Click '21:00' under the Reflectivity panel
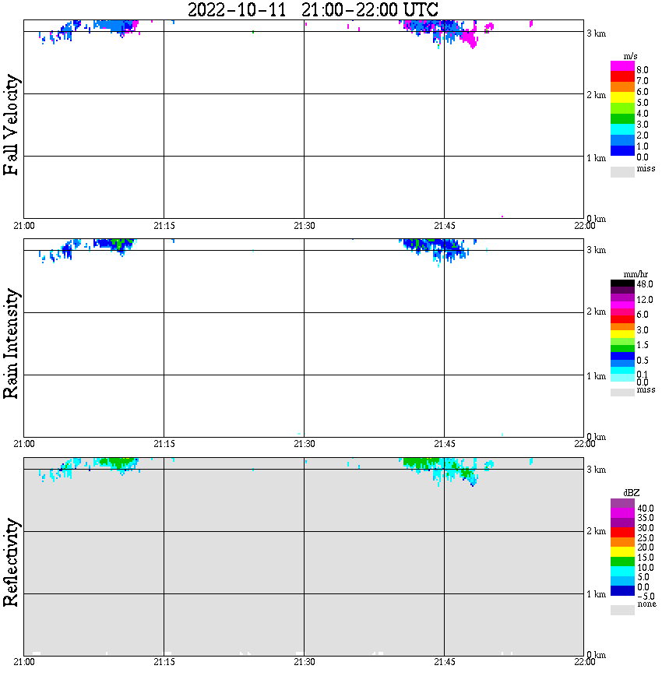 24,662
